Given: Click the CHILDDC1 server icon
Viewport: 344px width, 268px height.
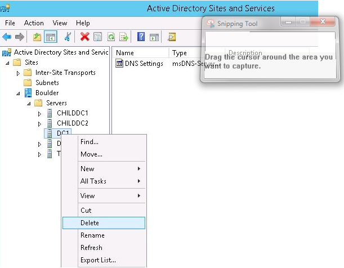Looking at the screenshot, I should (x=50, y=113).
